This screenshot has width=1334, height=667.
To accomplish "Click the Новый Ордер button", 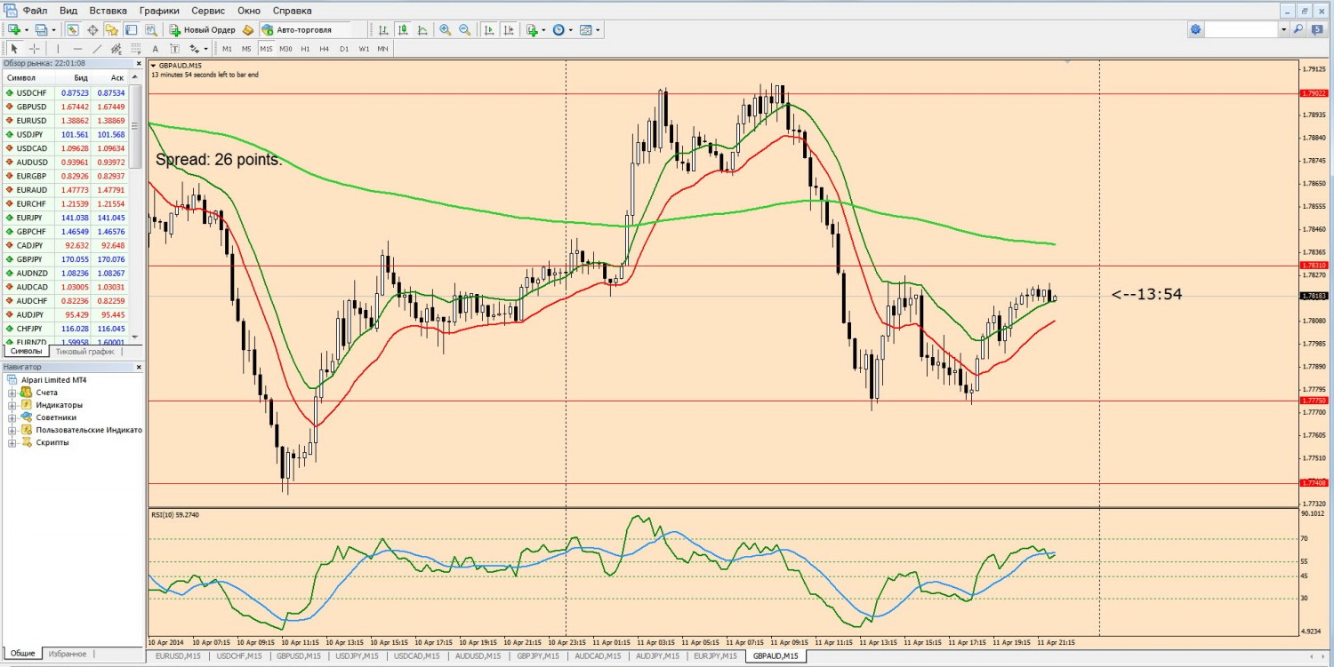I will click(x=203, y=29).
